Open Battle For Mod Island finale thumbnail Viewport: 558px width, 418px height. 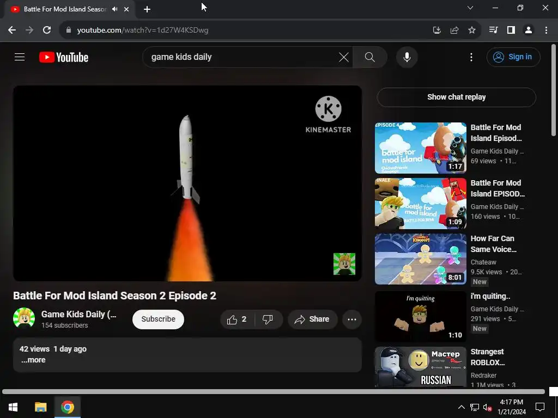[x=420, y=204]
